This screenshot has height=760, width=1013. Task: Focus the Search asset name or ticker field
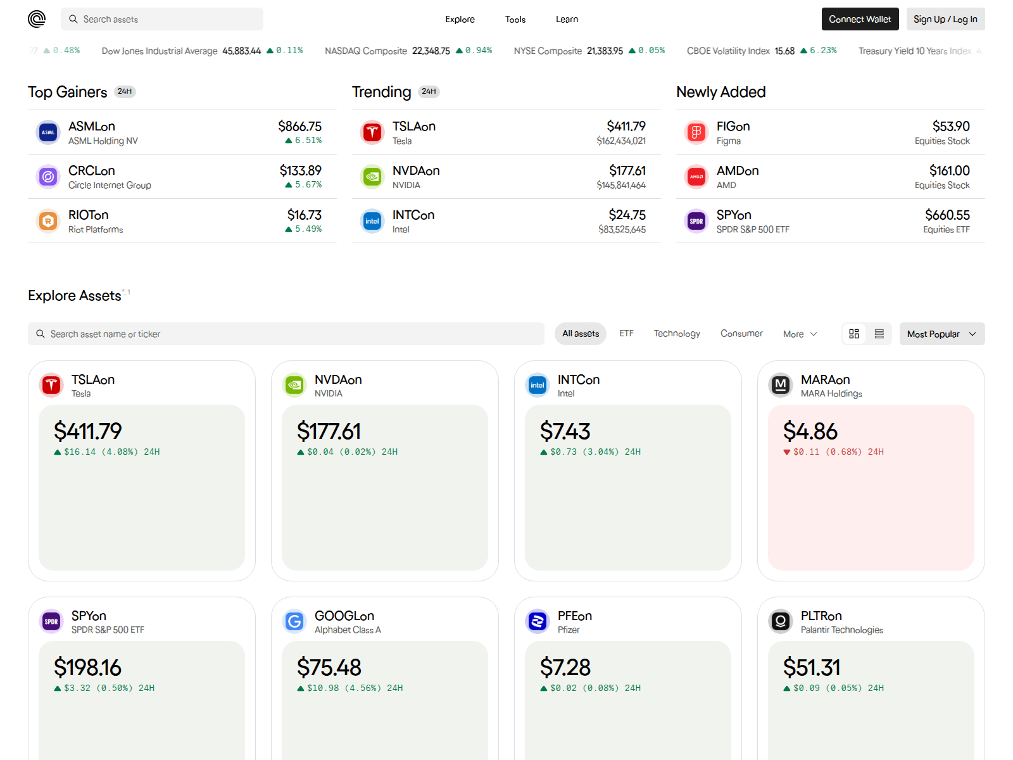286,334
